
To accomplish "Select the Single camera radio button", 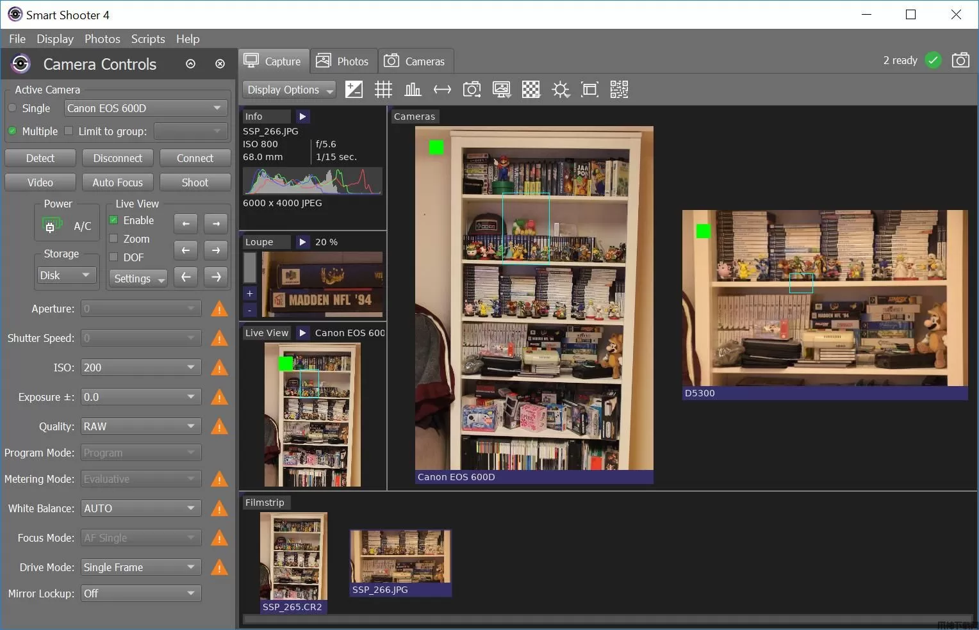I will (13, 108).
